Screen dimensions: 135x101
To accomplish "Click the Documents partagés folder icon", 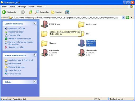I will 6,67.
